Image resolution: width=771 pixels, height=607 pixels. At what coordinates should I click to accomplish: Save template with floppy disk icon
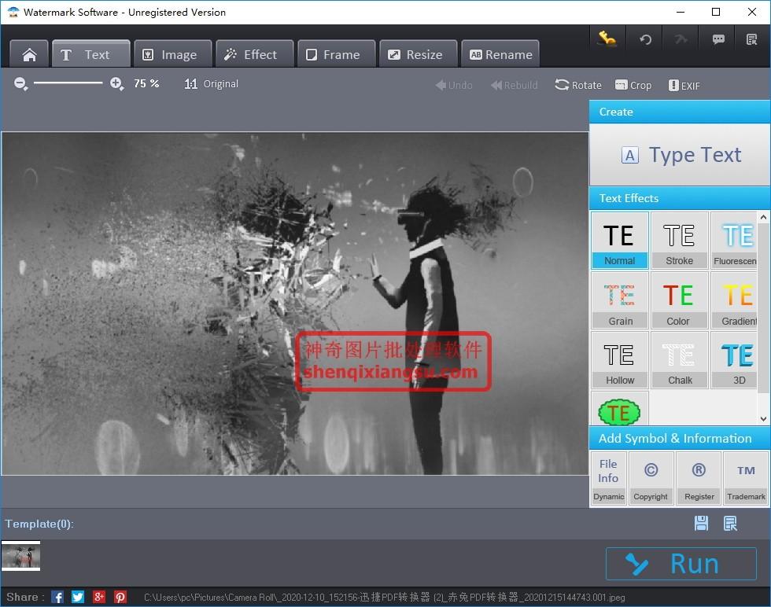[701, 524]
